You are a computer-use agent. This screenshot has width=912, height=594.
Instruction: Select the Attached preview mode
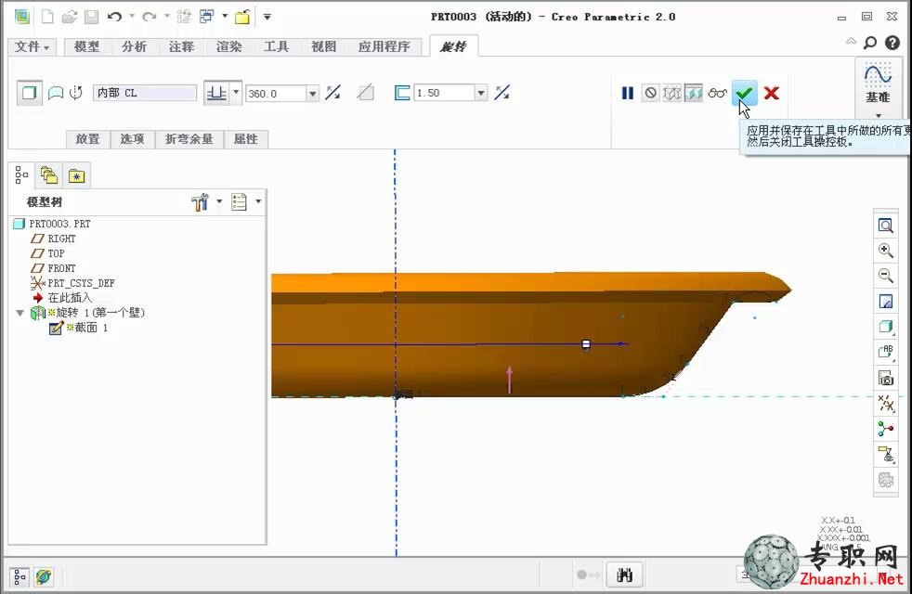click(x=694, y=93)
